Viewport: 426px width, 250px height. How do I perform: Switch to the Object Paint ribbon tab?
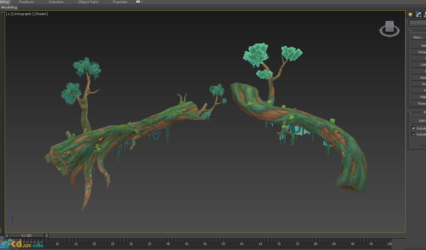pos(88,2)
